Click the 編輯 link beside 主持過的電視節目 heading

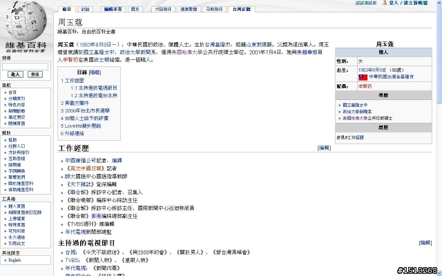click(425, 242)
